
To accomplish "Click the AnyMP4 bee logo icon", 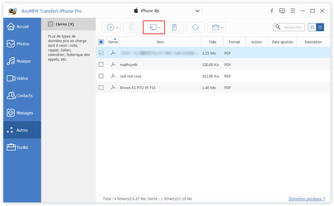I will coord(13,11).
